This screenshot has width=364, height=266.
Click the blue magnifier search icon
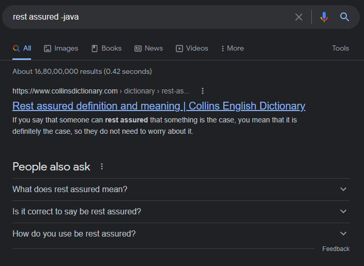pyautogui.click(x=344, y=17)
